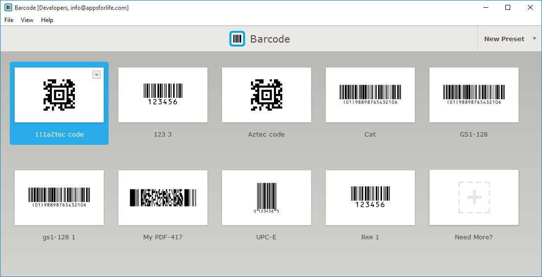Click the Cat label text
Viewport: 542px width, 277px height.
(x=370, y=134)
